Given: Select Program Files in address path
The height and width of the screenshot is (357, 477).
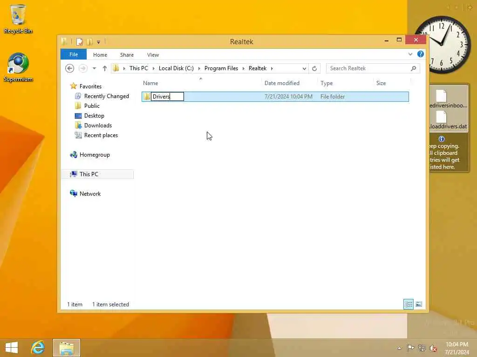Looking at the screenshot, I should coord(221,68).
